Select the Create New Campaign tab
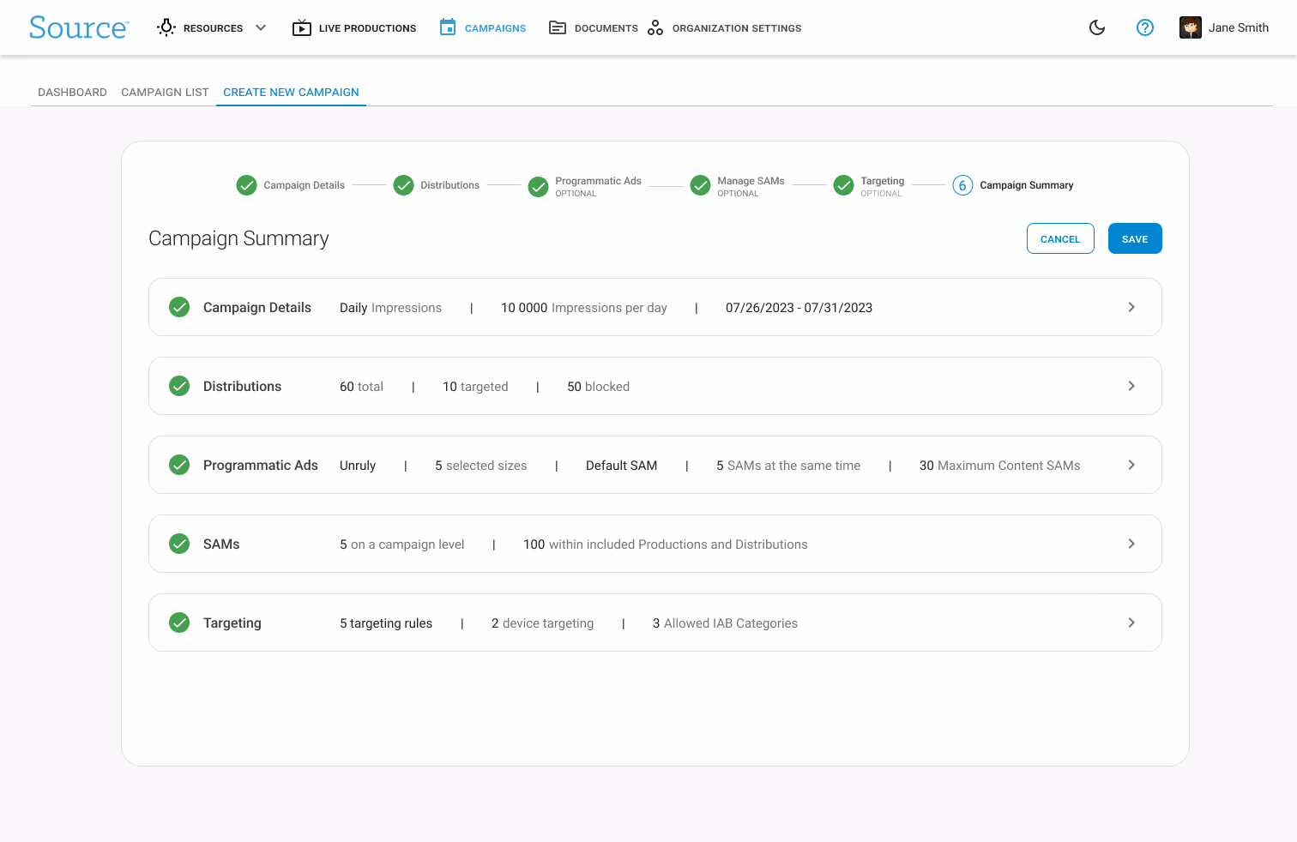The height and width of the screenshot is (842, 1297). click(x=291, y=92)
